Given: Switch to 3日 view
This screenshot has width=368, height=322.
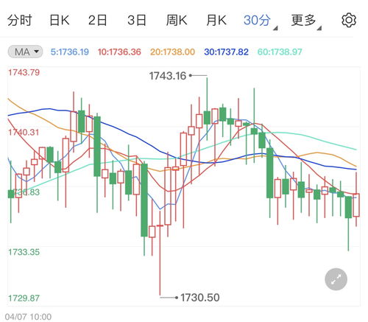Looking at the screenshot, I should click(137, 20).
